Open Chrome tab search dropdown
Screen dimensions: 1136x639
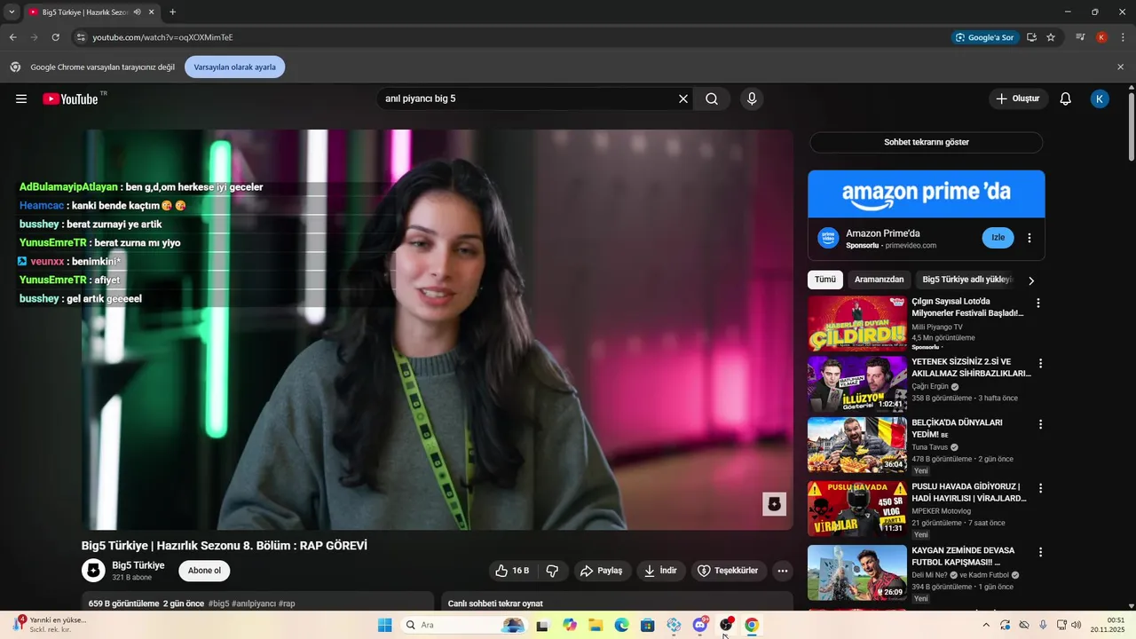[12, 12]
